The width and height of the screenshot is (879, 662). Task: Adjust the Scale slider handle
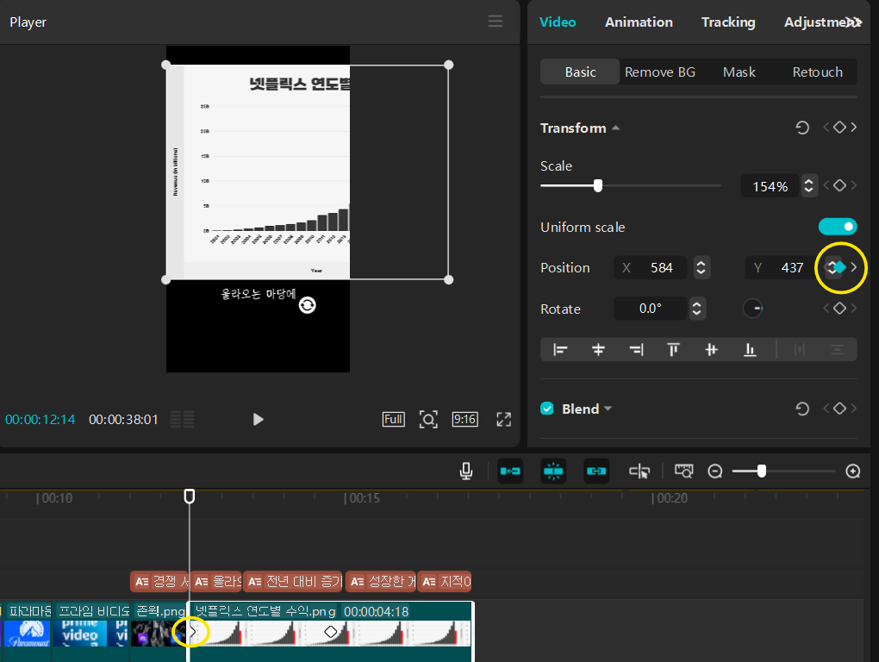[x=598, y=185]
